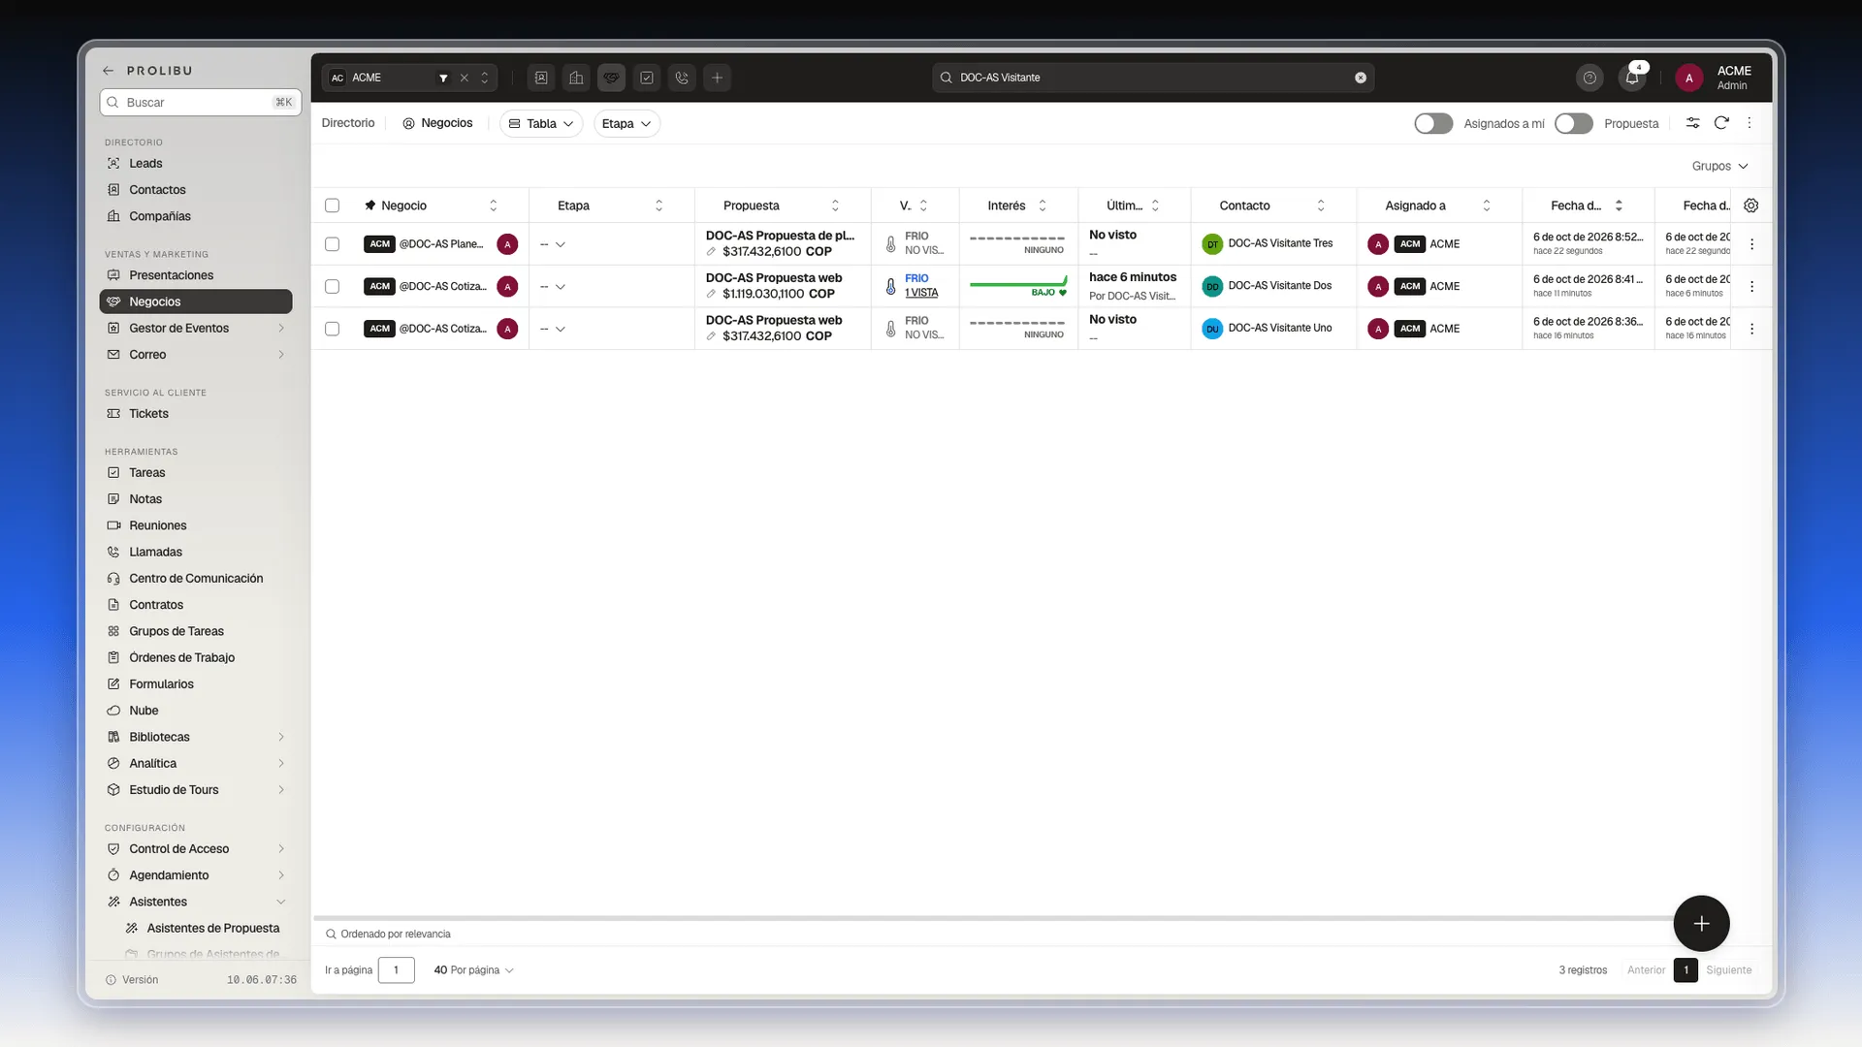Open the table column settings gear
The image size is (1862, 1047).
1750,206
